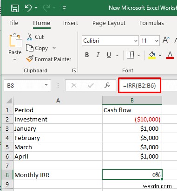Image resolution: width=177 pixels, height=191 pixels.
Task: Select the April cell
Action: pos(58,156)
